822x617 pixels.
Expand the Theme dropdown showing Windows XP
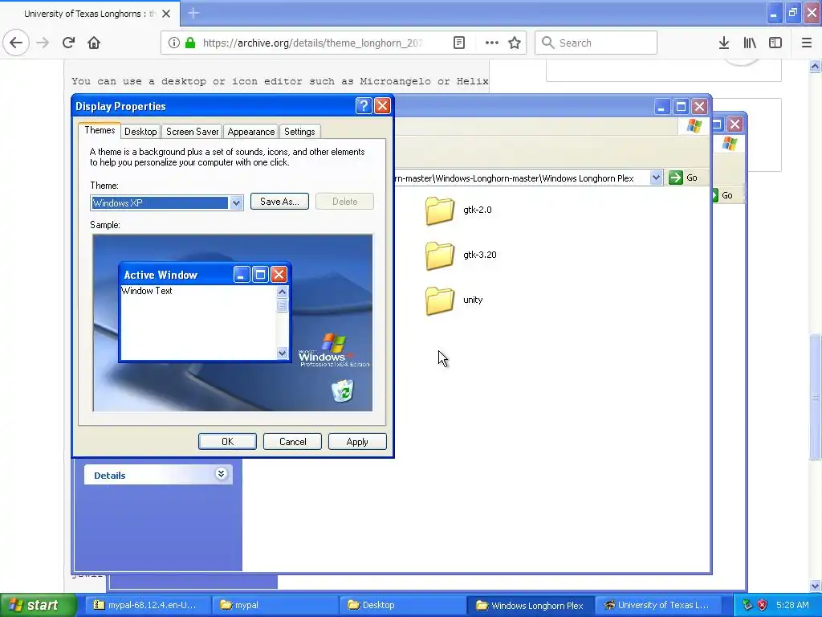pos(237,203)
